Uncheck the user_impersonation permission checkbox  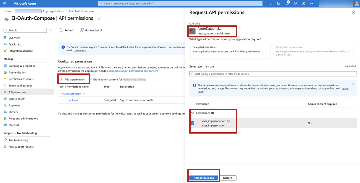point(192,123)
